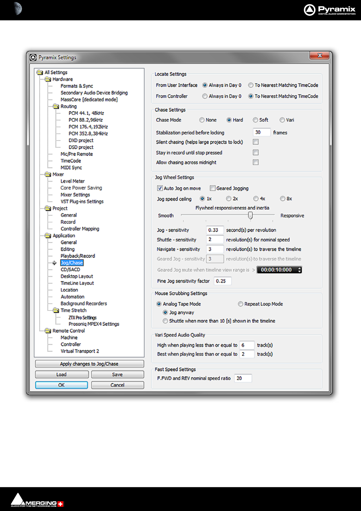Select Shuttle when more than 10s option
361x511 pixels.
pos(165,321)
